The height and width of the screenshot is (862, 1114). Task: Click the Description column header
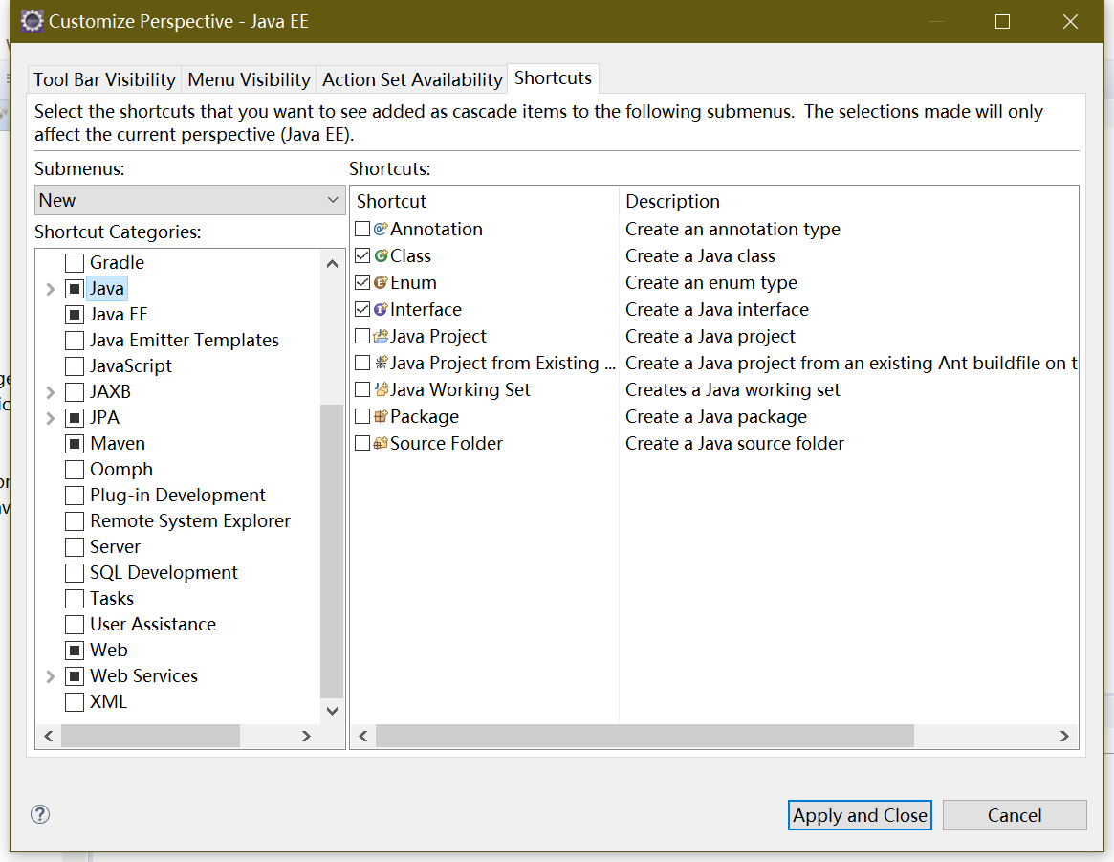(x=849, y=201)
